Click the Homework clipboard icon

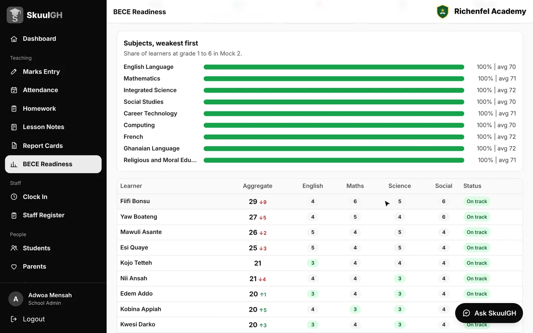[14, 108]
